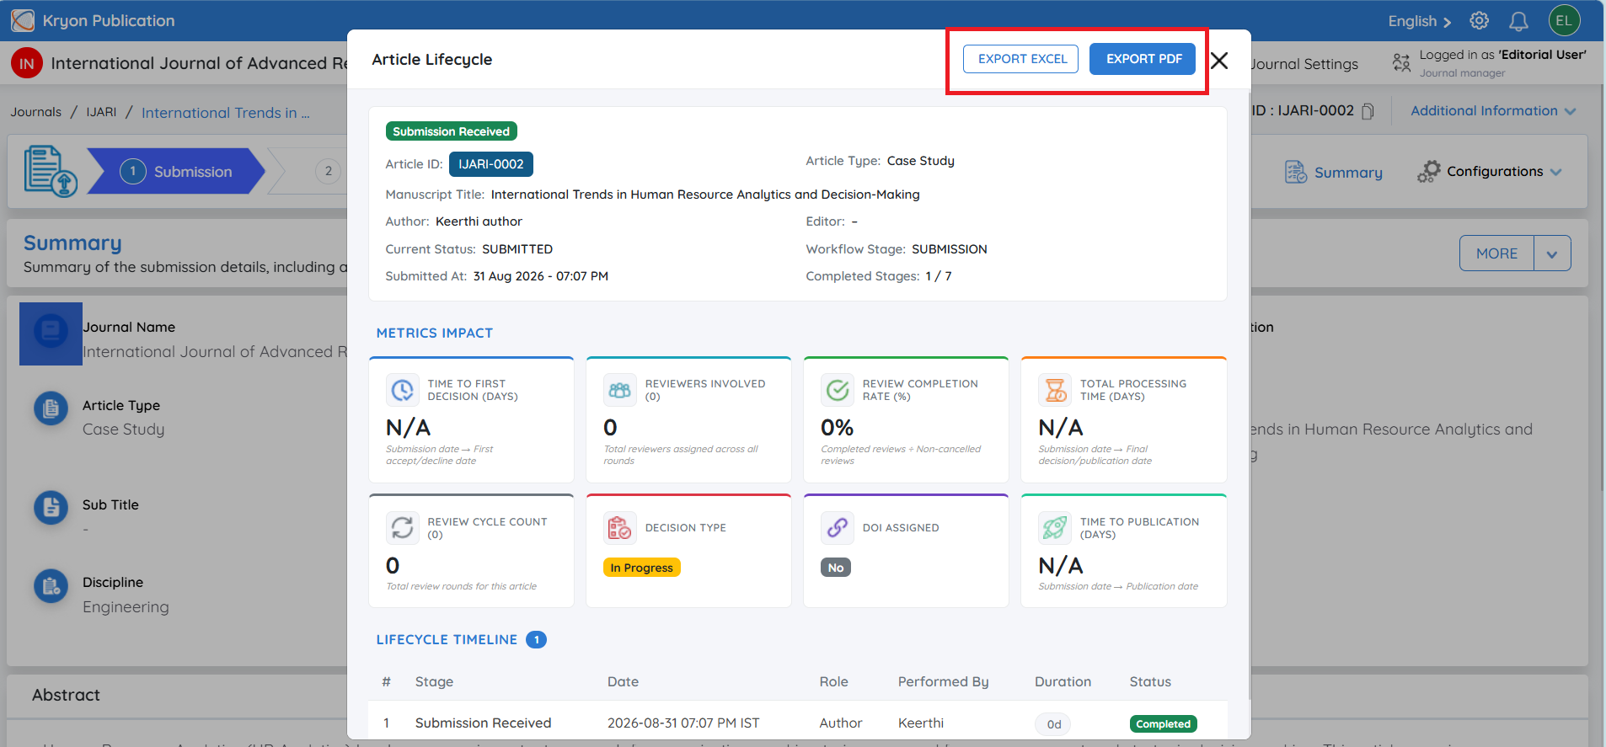The image size is (1606, 747).
Task: Click the Time to Publication rocket icon
Action: click(x=1055, y=528)
